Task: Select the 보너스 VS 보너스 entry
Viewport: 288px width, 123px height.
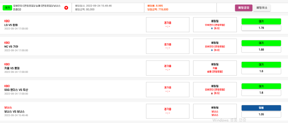Action: [x=14, y=111]
